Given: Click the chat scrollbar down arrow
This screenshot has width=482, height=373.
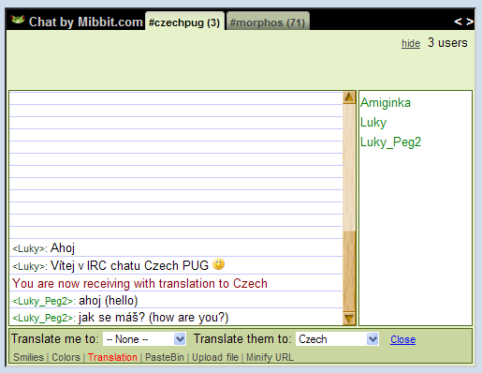Looking at the screenshot, I should coord(349,319).
